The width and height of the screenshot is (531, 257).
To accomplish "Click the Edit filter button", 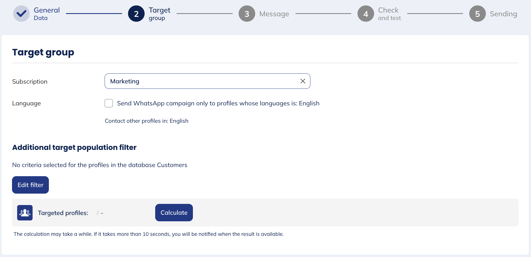I will (x=30, y=185).
